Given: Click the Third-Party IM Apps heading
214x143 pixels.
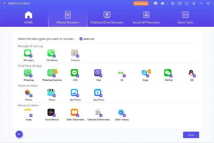Looking at the screenshot, I should [x=30, y=66].
